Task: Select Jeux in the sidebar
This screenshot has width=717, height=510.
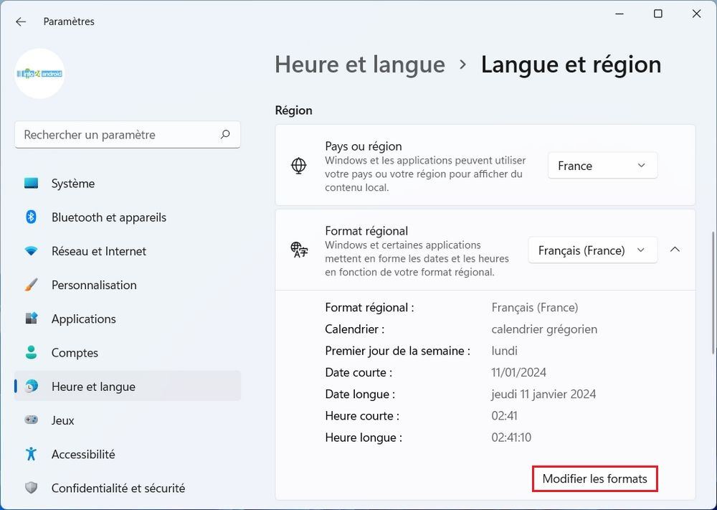Action: [x=62, y=420]
